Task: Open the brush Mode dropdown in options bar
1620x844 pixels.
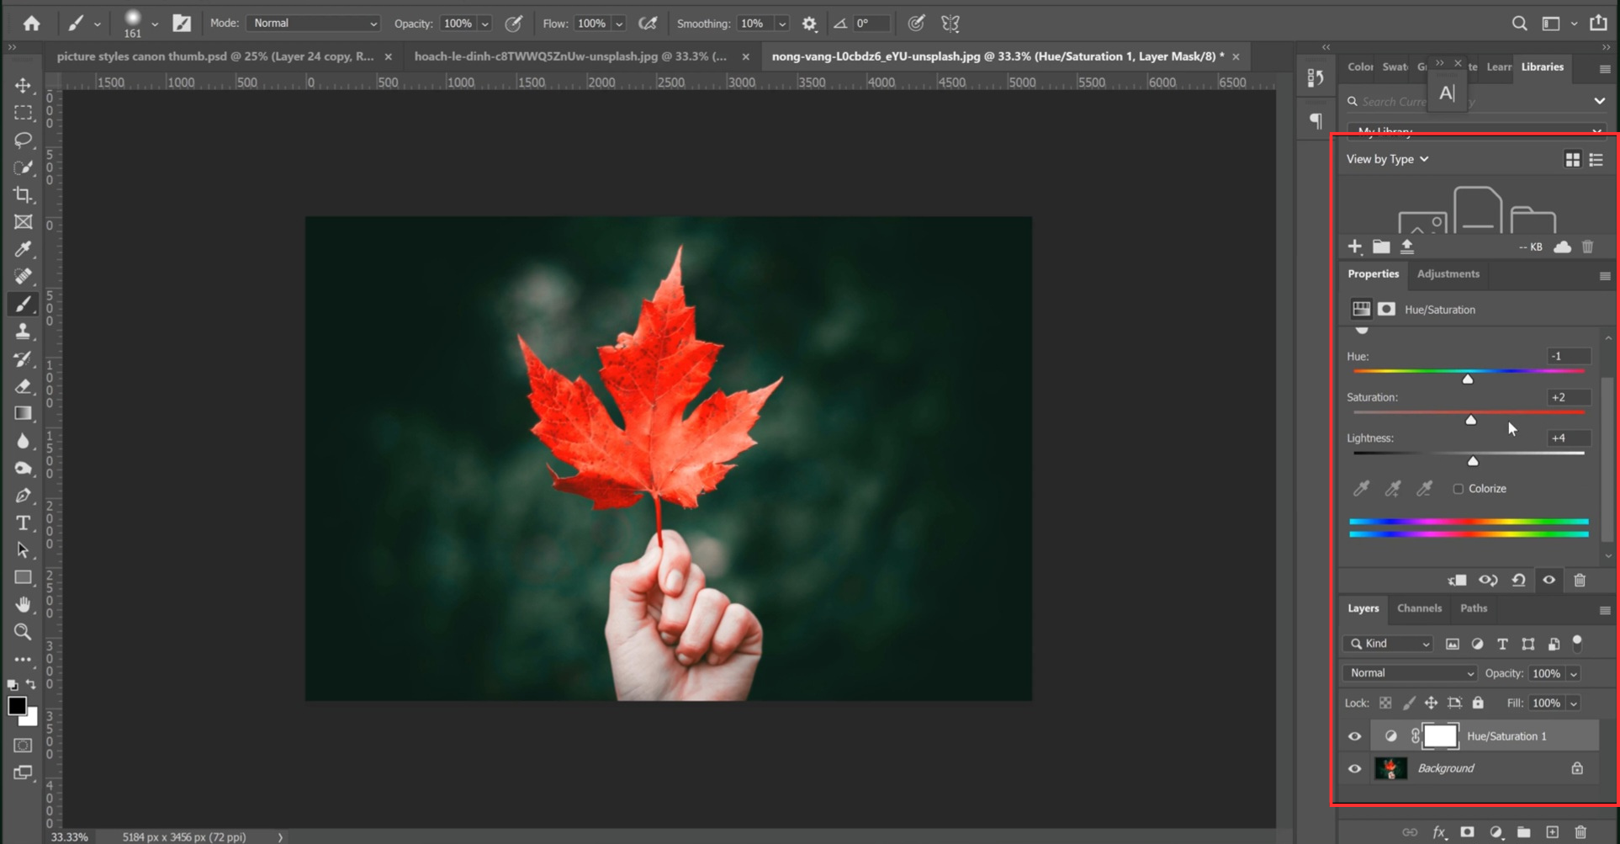Action: click(x=313, y=23)
